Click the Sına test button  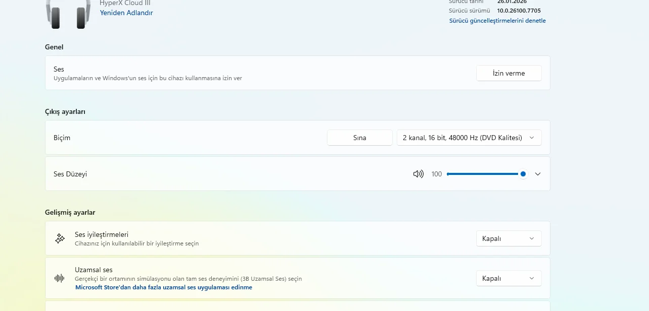[359, 138]
